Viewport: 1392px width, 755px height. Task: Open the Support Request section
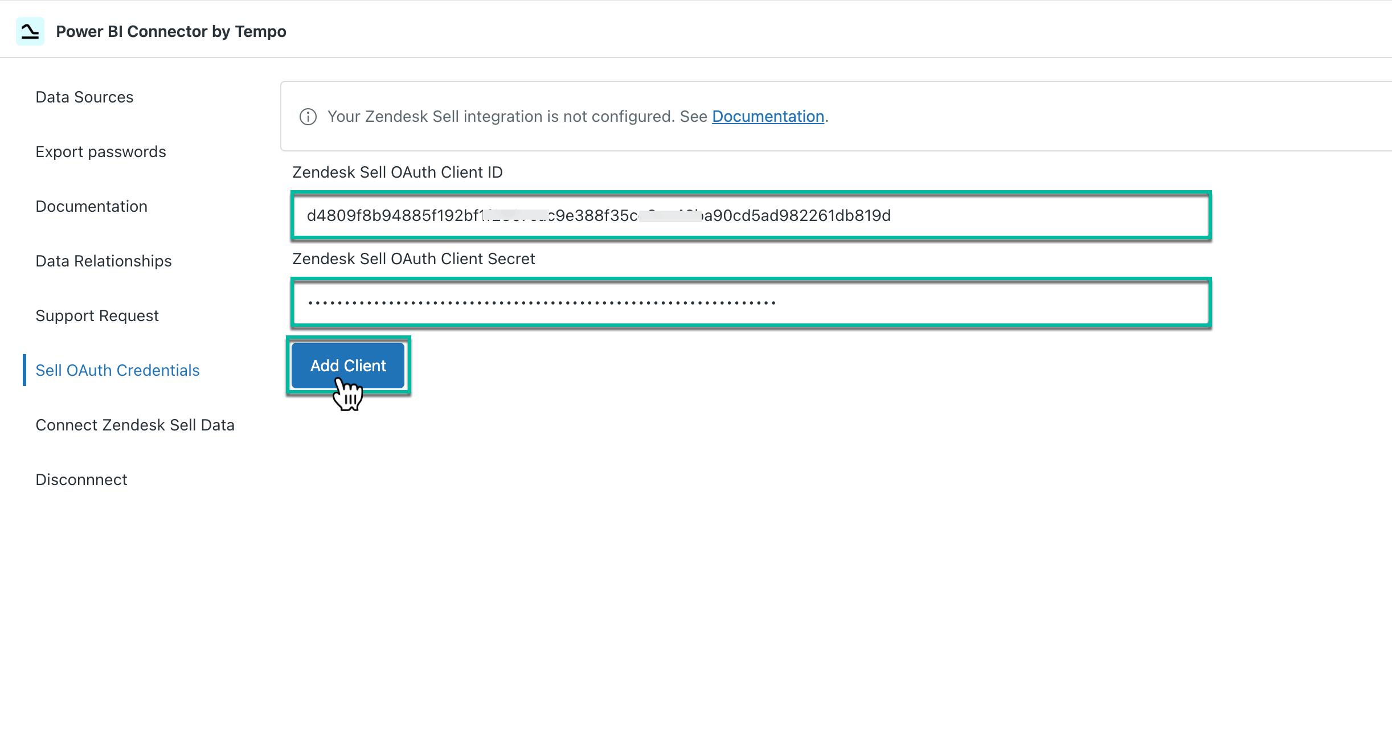click(x=97, y=315)
